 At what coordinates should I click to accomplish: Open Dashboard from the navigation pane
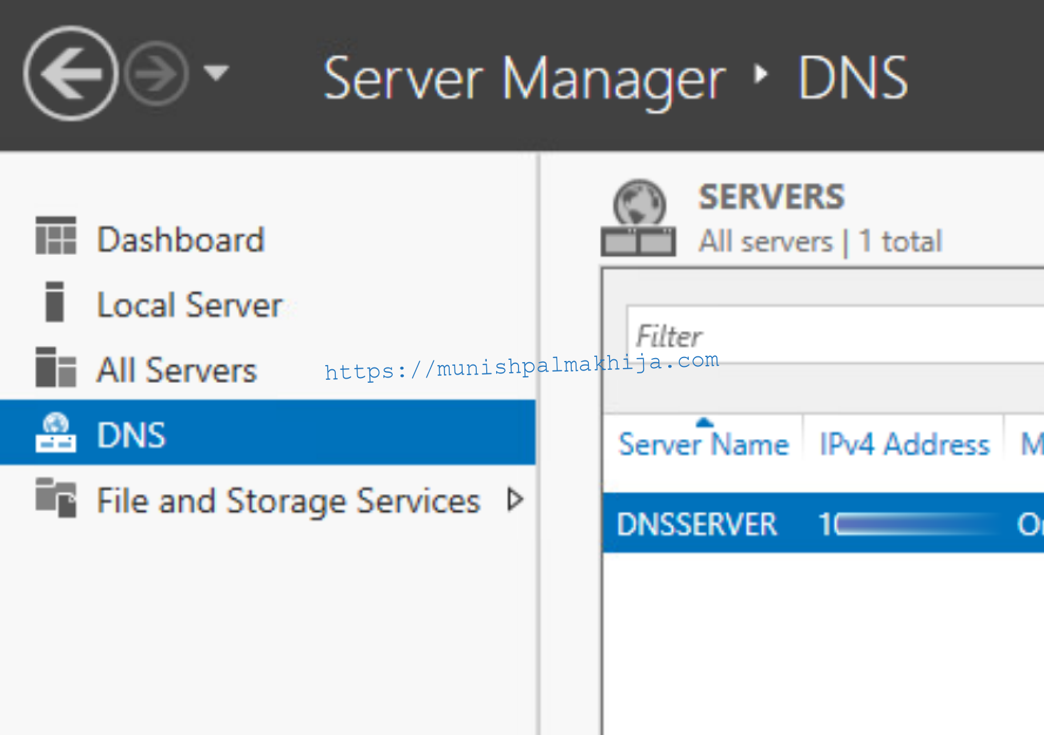pos(181,240)
